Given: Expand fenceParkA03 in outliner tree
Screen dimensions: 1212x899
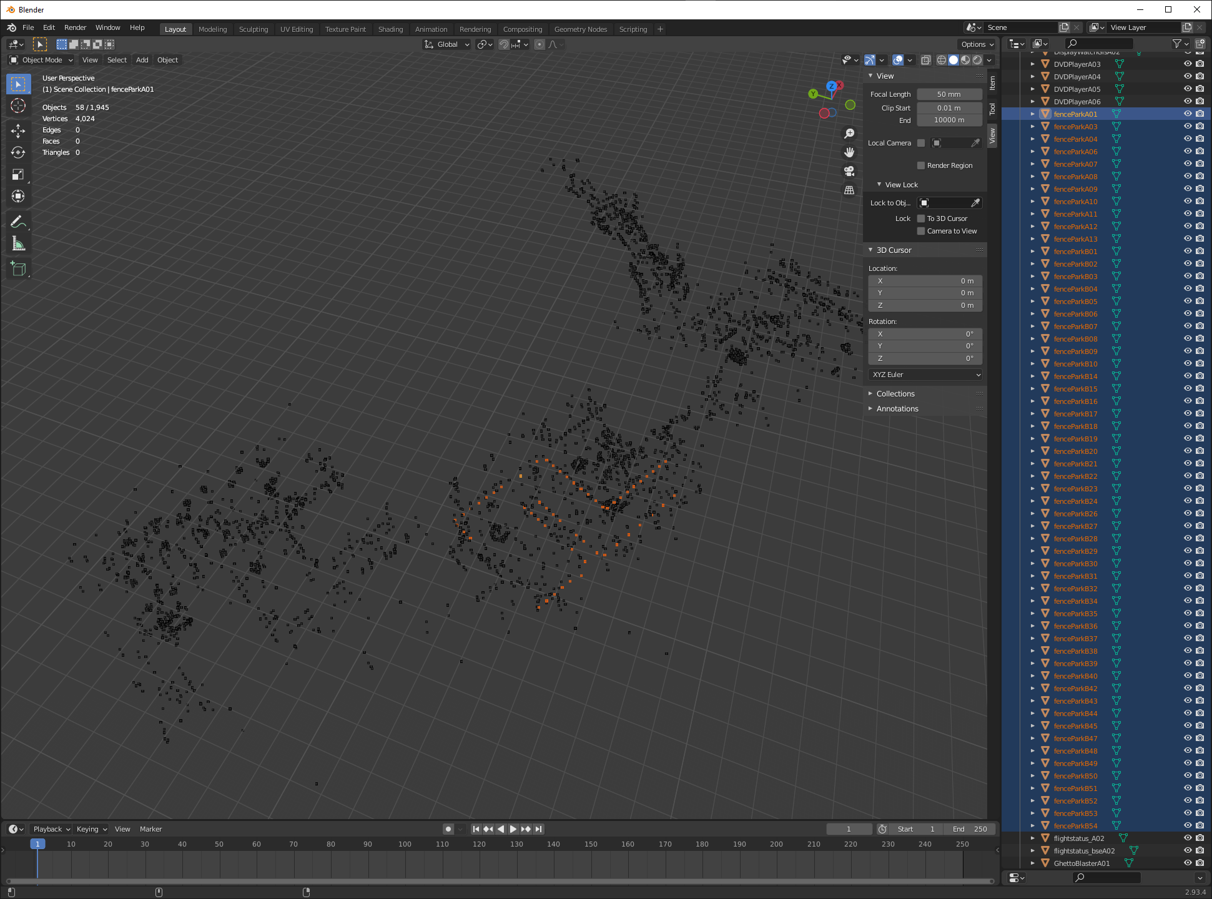Looking at the screenshot, I should 1033,127.
